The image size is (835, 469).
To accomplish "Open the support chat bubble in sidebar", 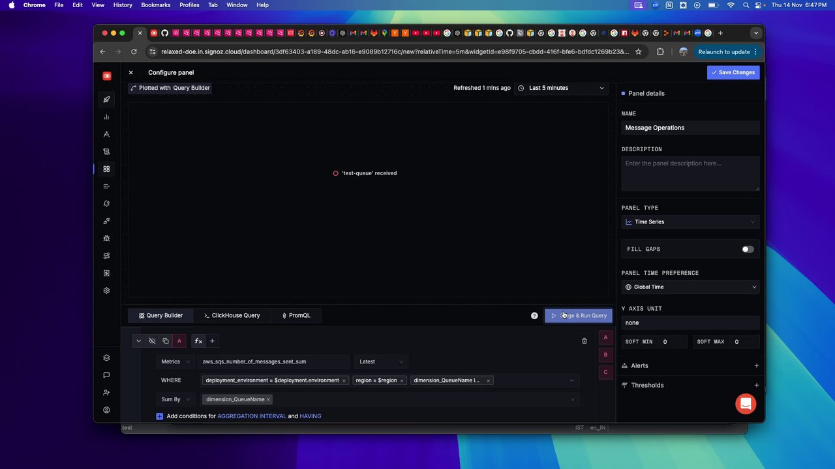I will pos(106,375).
